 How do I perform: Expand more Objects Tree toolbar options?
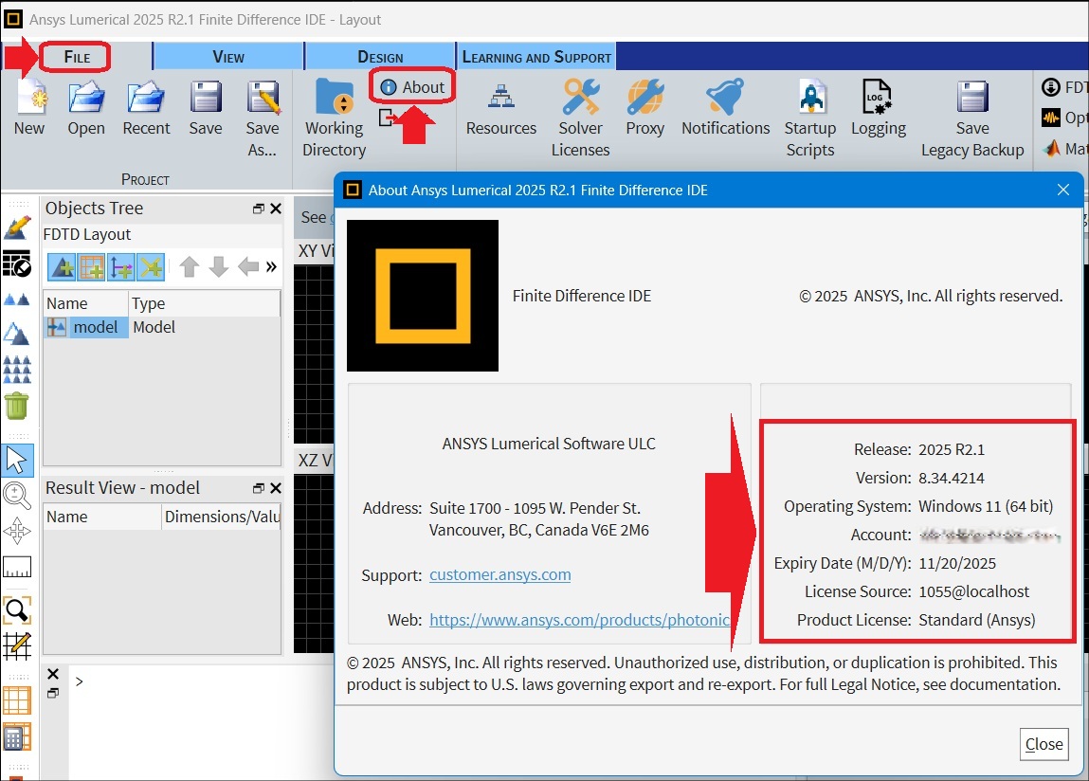271,267
